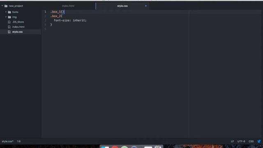Viewport: 263px width, 148px height.
Task: Click the img folder icon
Action: [x=9, y=17]
